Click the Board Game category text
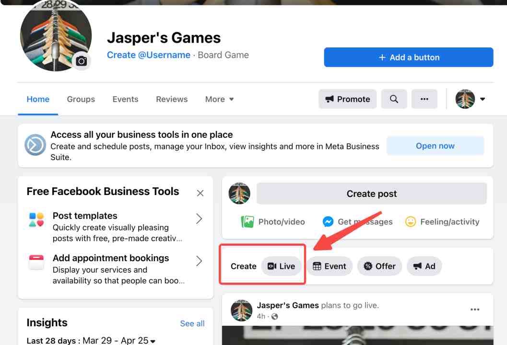Viewport: 507px width, 345px height. point(224,55)
